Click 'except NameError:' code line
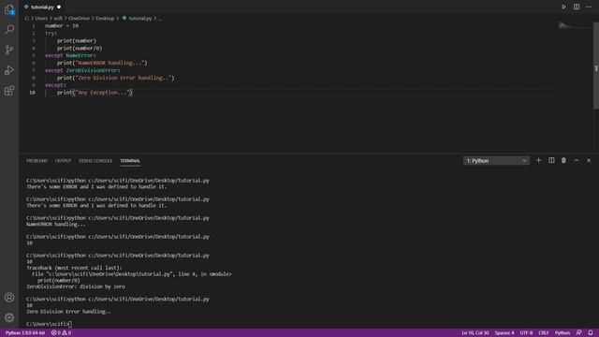The width and height of the screenshot is (599, 337). point(70,55)
